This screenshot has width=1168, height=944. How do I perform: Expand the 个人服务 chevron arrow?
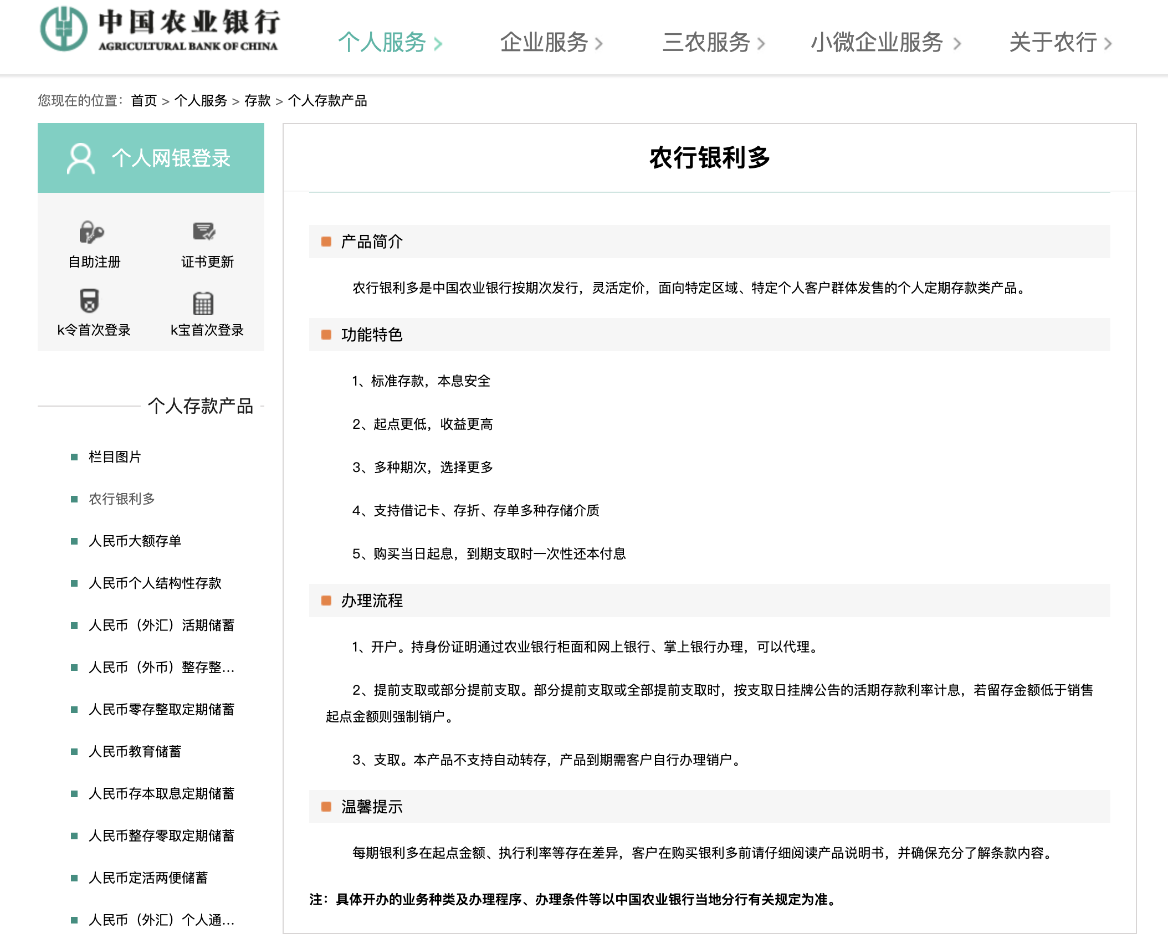438,44
